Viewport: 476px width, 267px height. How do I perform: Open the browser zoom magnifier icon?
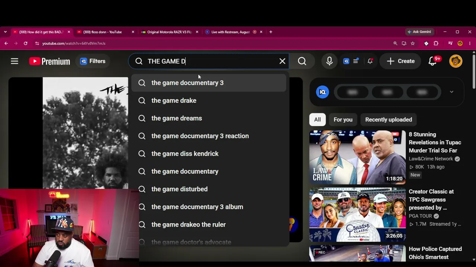(395, 43)
